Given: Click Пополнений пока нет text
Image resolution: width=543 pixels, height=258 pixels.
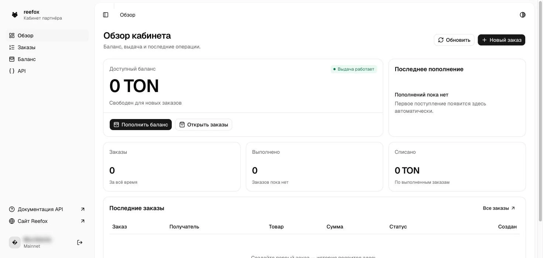Looking at the screenshot, I should tap(421, 95).
